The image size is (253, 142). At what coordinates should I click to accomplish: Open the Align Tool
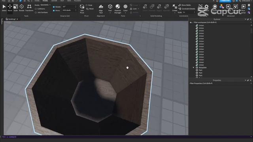101,9
